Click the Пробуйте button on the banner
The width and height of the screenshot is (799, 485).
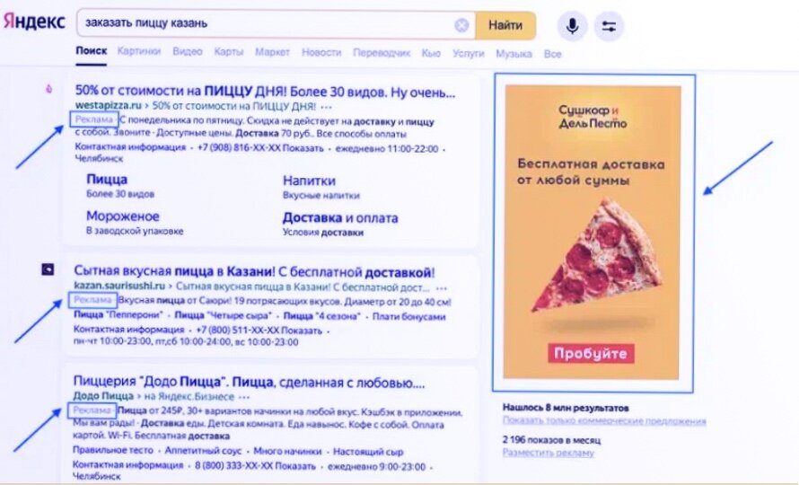[x=591, y=354]
